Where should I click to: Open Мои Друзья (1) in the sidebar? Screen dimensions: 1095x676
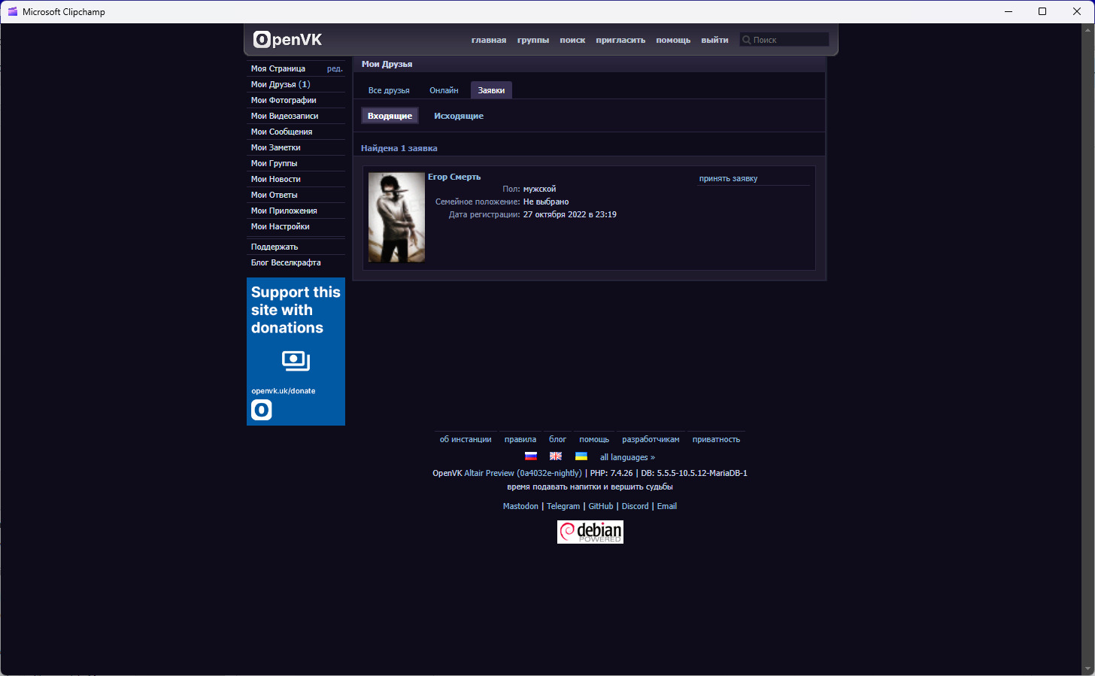click(x=296, y=84)
